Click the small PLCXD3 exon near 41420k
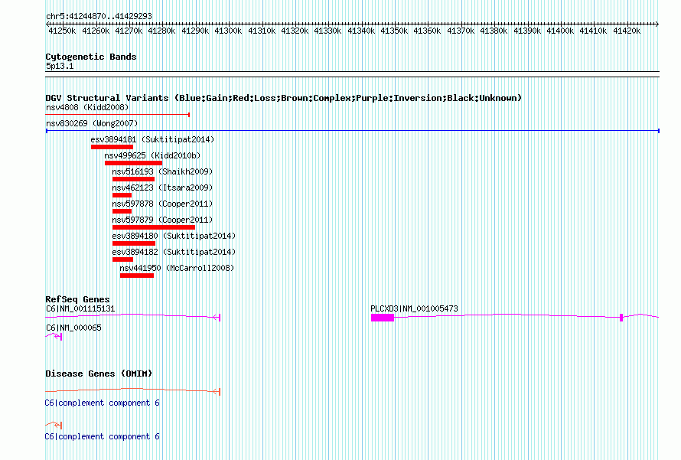The width and height of the screenshot is (681, 460). point(621,318)
